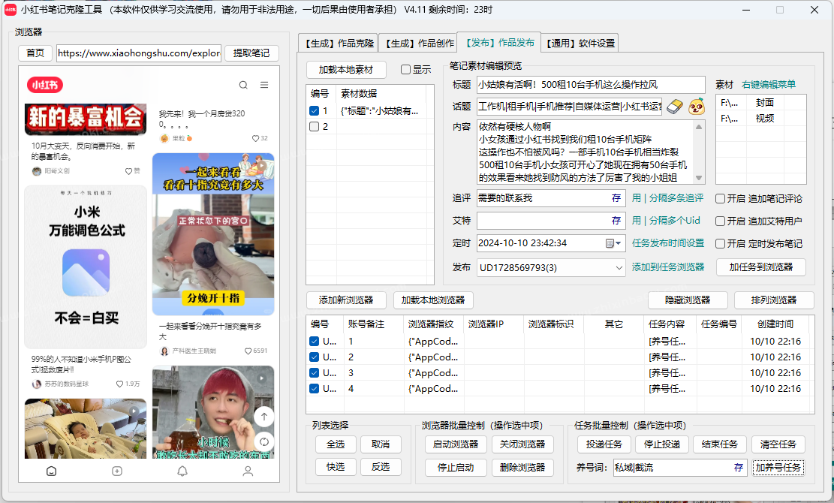Click the hamburger menu icon in the preview
This screenshot has width=834, height=503.
[263, 85]
